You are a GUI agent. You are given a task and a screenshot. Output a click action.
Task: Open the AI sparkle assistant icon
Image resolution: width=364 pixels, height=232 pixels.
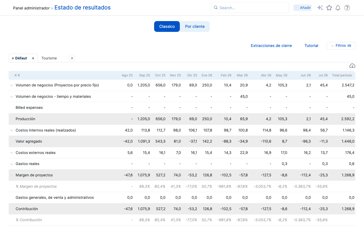tap(320, 8)
